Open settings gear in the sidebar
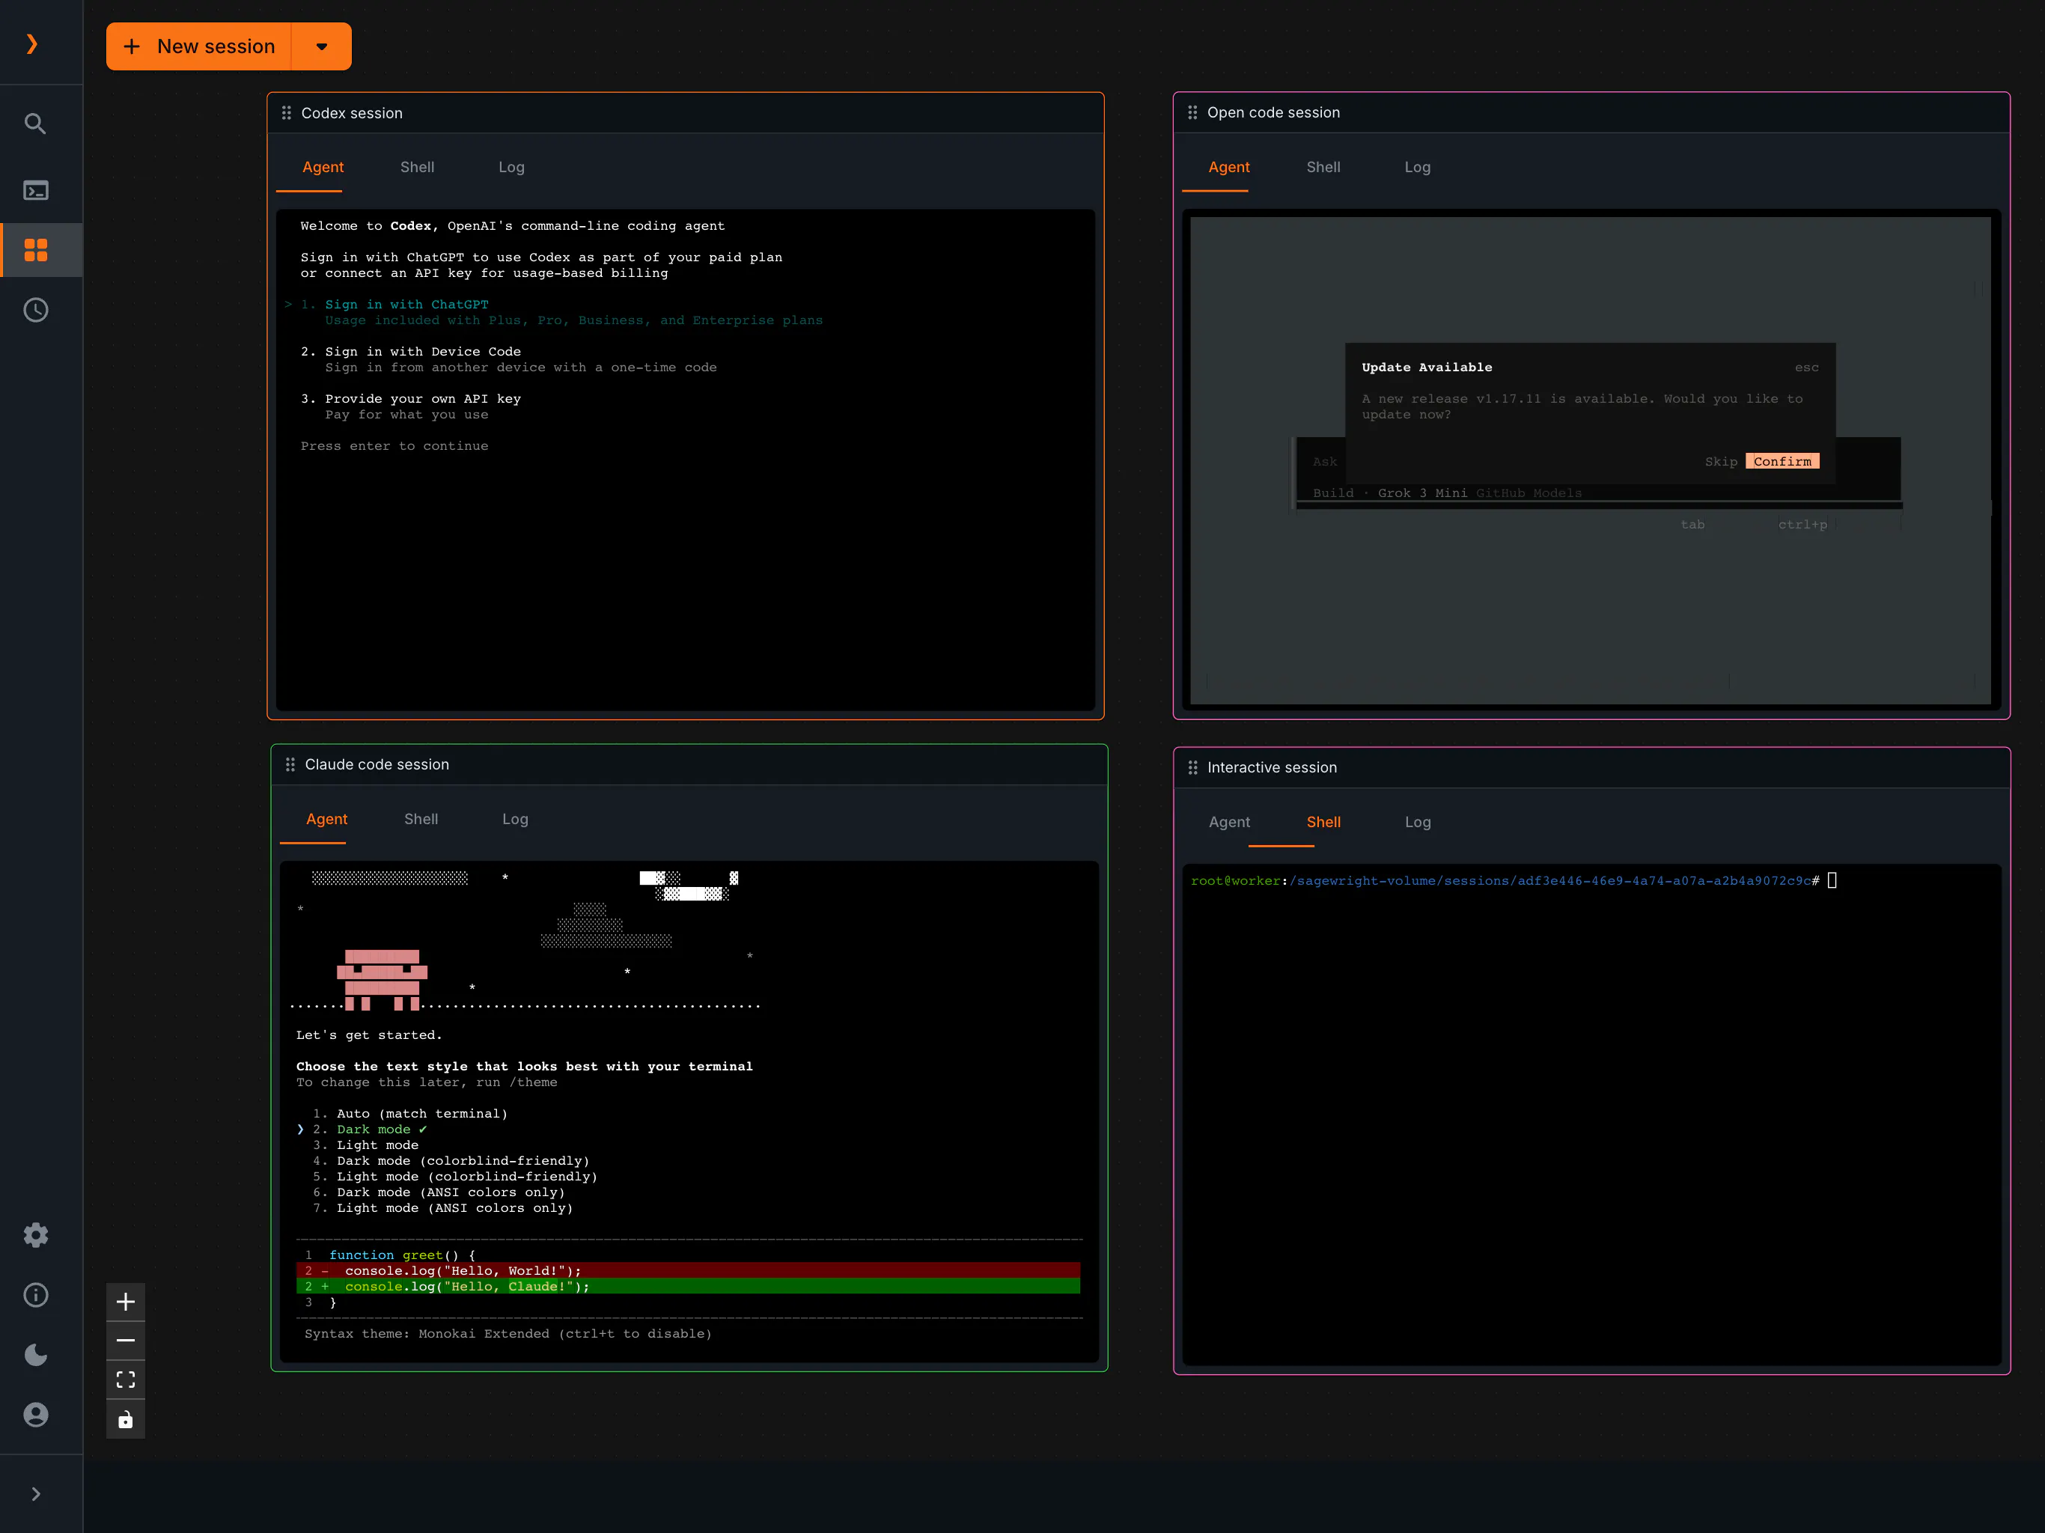The height and width of the screenshot is (1533, 2045). coord(36,1234)
